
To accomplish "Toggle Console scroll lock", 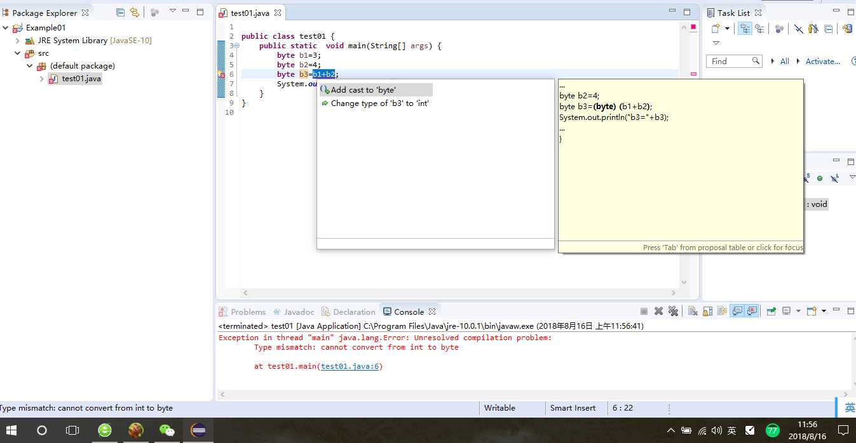I will [707, 311].
